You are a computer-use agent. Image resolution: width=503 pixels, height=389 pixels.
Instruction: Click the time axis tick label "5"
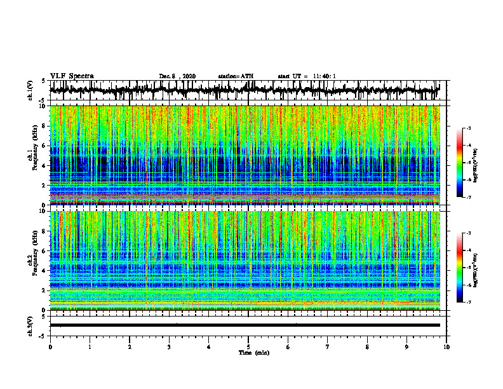tap(248, 347)
